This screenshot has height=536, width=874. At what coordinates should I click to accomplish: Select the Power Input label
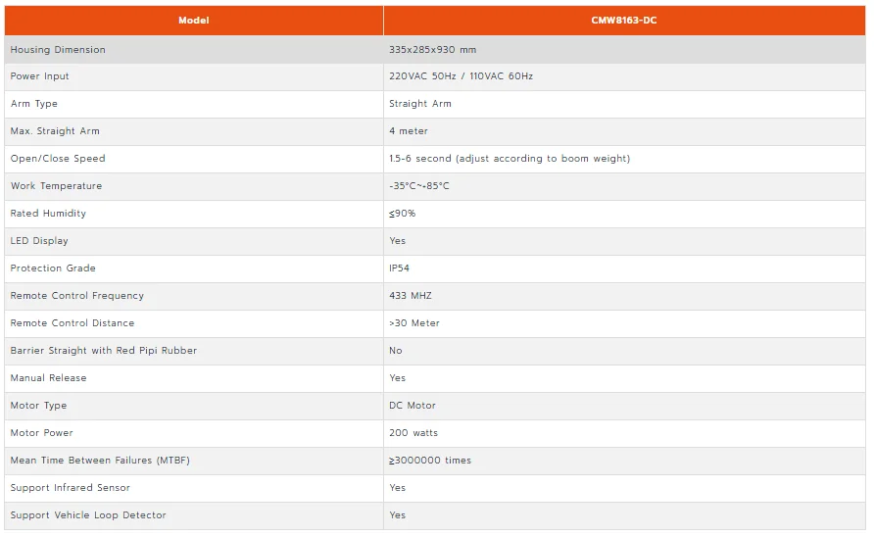(x=39, y=76)
